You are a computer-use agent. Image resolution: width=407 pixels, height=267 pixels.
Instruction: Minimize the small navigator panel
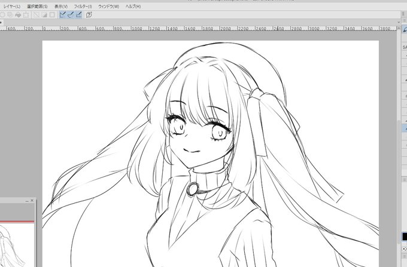(27, 201)
